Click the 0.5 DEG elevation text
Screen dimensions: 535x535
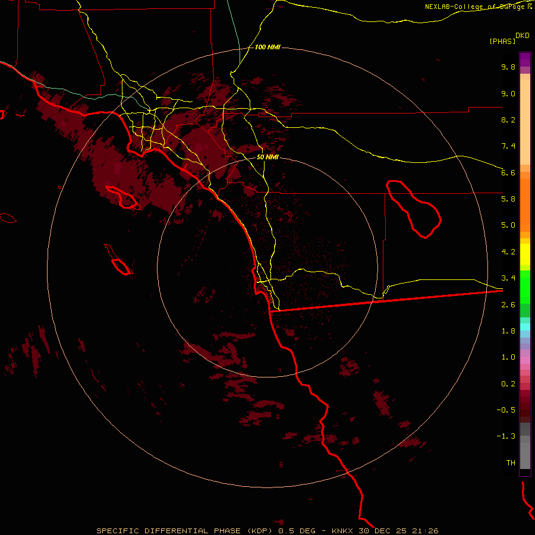297,531
